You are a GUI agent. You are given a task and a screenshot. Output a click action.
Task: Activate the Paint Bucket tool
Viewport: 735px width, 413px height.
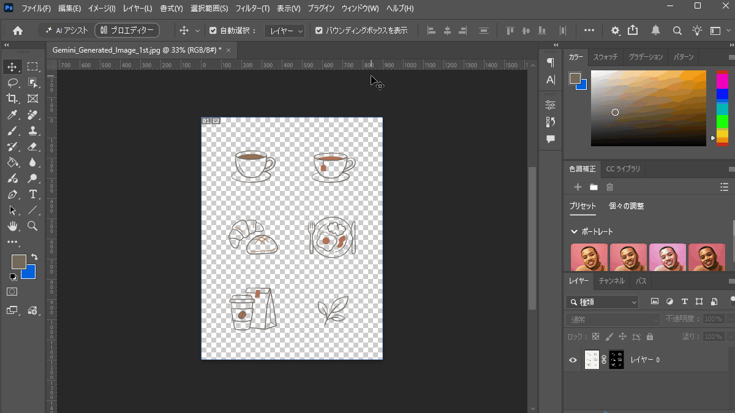pos(12,163)
